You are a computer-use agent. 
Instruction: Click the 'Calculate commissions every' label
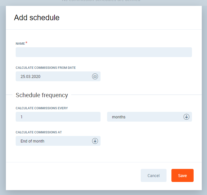[42, 108]
